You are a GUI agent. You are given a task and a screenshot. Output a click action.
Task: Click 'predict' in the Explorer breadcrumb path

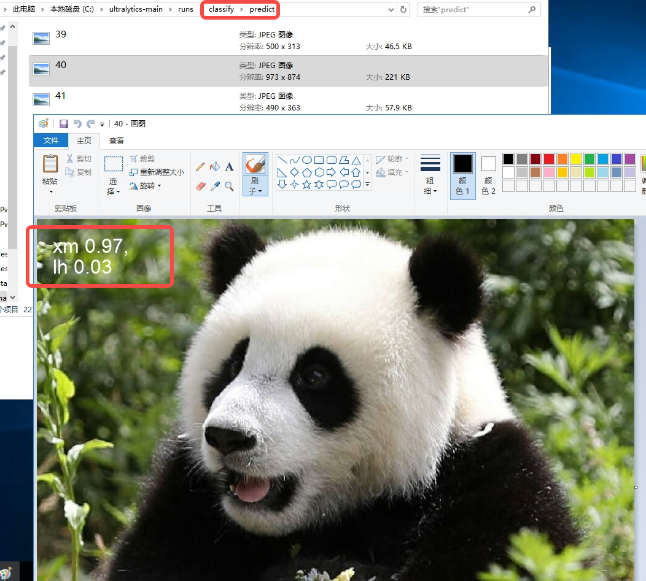pyautogui.click(x=262, y=9)
